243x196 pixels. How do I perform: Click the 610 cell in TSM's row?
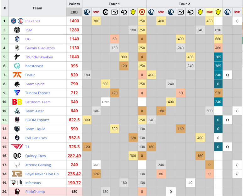[x=218, y=30]
